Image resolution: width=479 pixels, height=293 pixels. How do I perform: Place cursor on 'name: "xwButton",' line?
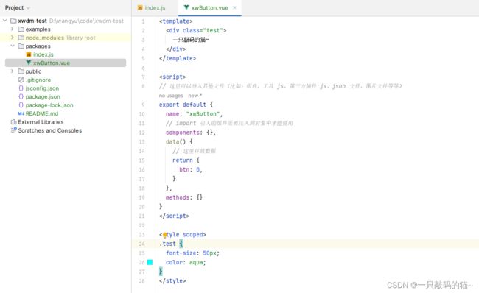(x=195, y=114)
